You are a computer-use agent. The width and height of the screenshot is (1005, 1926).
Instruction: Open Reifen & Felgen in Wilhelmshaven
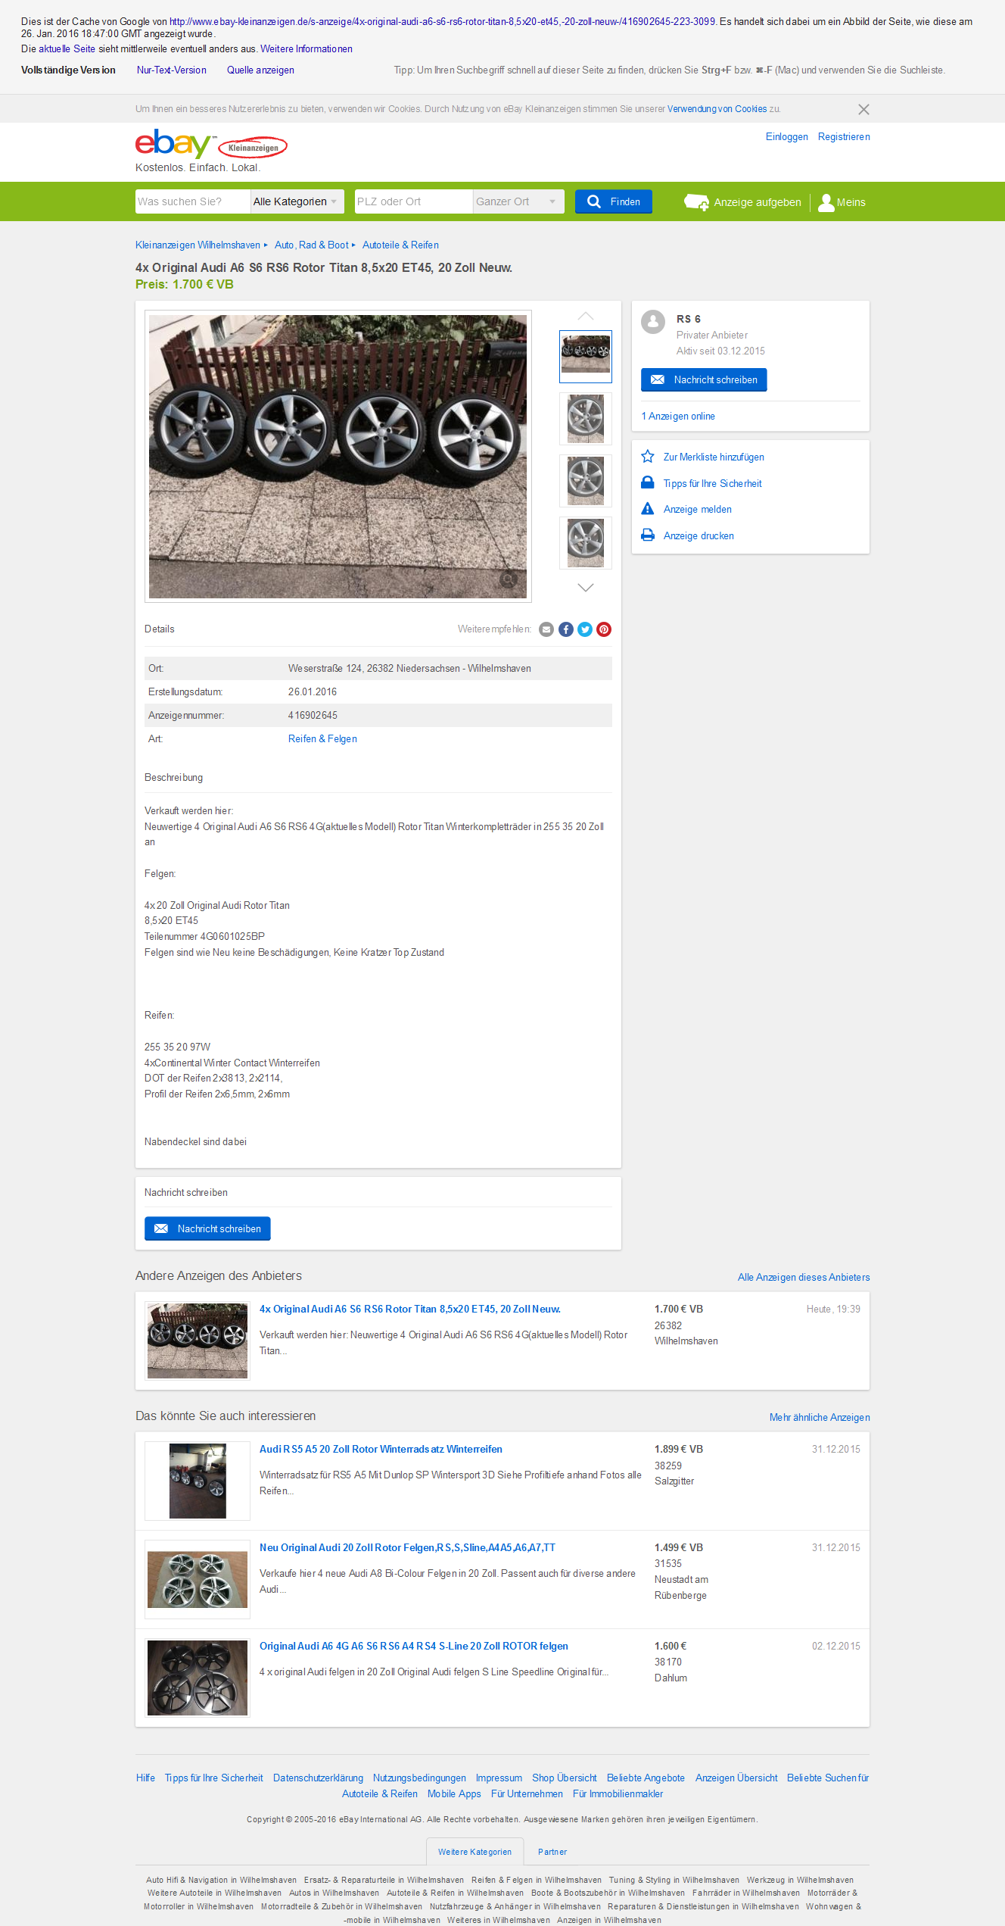[x=537, y=1881]
